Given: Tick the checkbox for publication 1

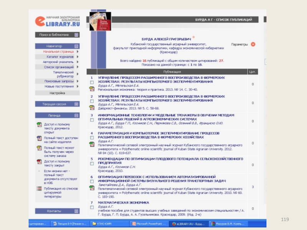Looking at the screenshot, I should pos(91,82).
